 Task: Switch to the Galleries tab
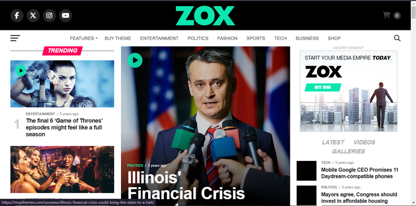pos(348,151)
